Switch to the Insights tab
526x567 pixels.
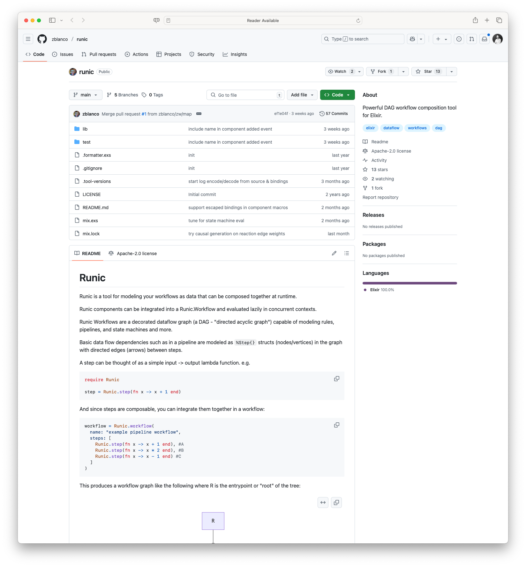point(235,54)
